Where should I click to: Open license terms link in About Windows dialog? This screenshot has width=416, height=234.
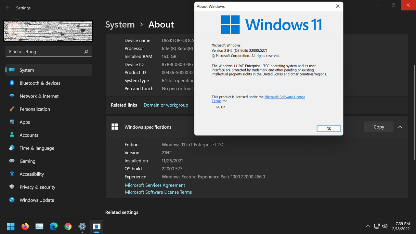285,97
